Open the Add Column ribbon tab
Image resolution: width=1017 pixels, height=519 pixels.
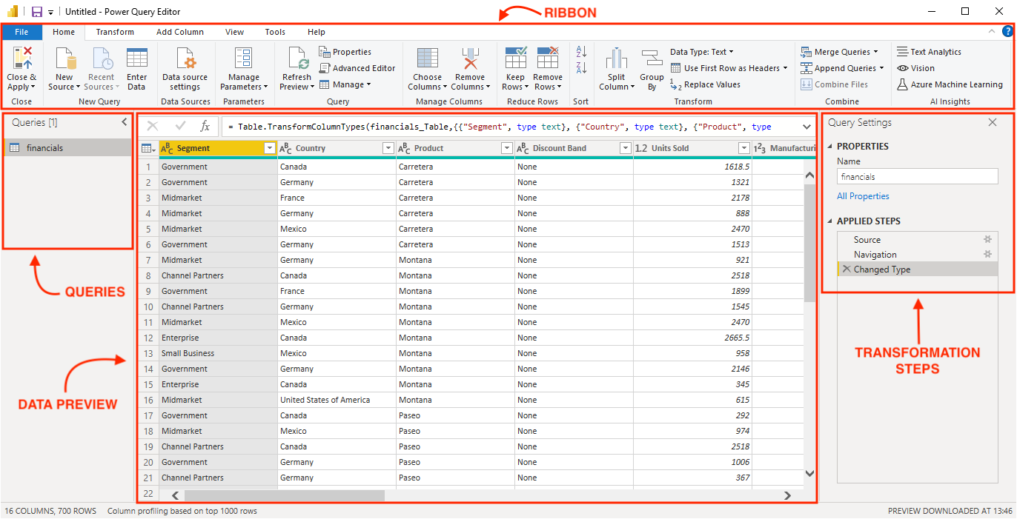click(180, 32)
